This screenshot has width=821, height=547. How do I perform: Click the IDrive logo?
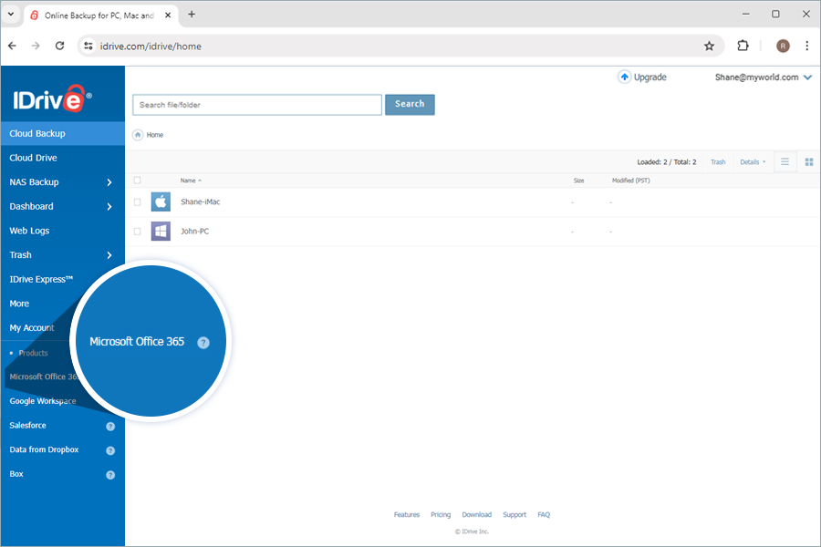pyautogui.click(x=52, y=98)
